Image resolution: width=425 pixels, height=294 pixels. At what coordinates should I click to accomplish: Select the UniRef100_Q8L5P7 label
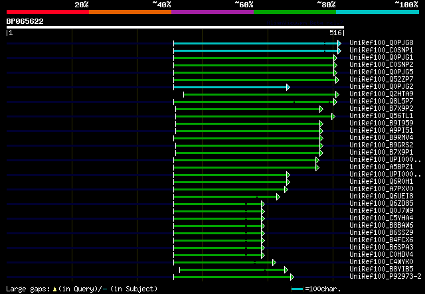(381, 101)
